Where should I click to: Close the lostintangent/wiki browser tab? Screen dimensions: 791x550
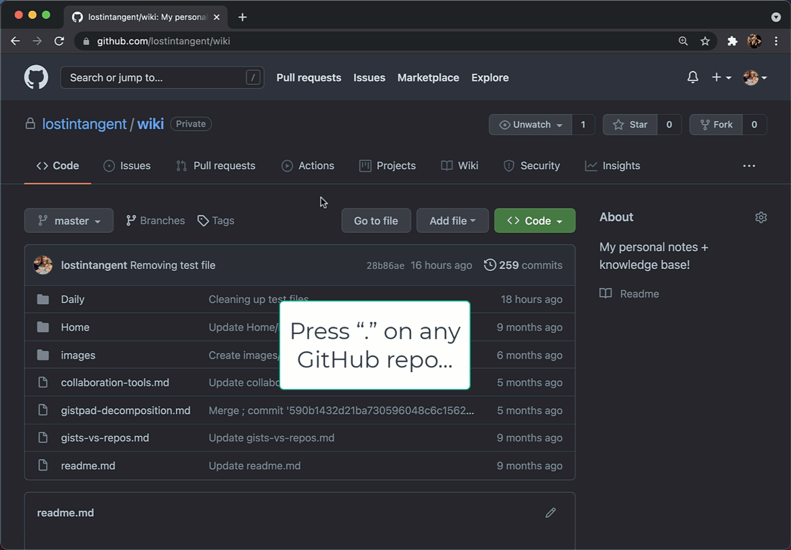[x=216, y=17]
